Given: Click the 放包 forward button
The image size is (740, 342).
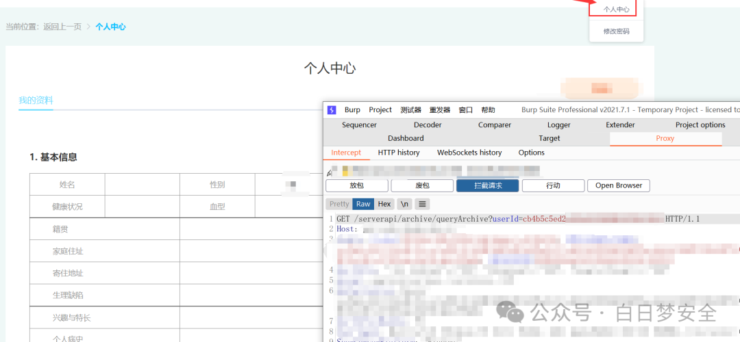Looking at the screenshot, I should 357,185.
